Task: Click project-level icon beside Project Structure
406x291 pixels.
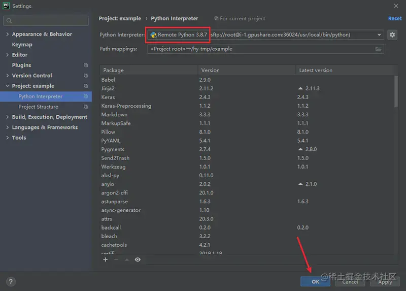Action: [86, 107]
